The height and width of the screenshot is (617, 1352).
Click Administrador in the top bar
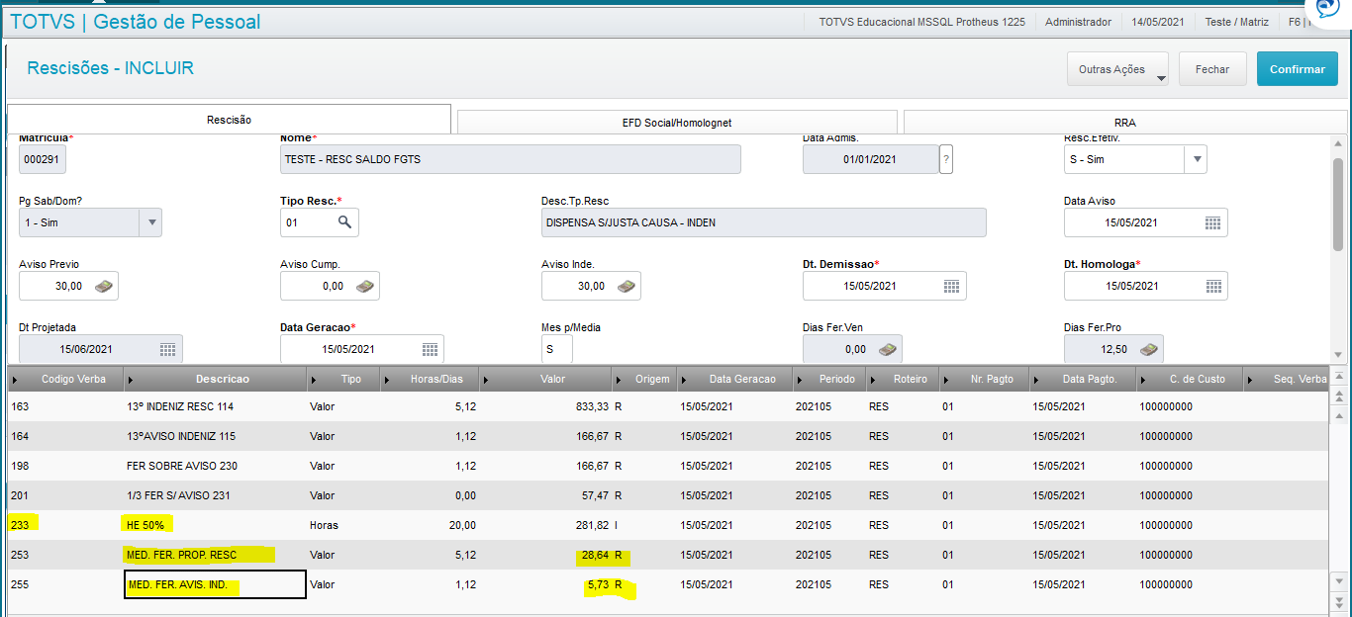coord(1078,22)
